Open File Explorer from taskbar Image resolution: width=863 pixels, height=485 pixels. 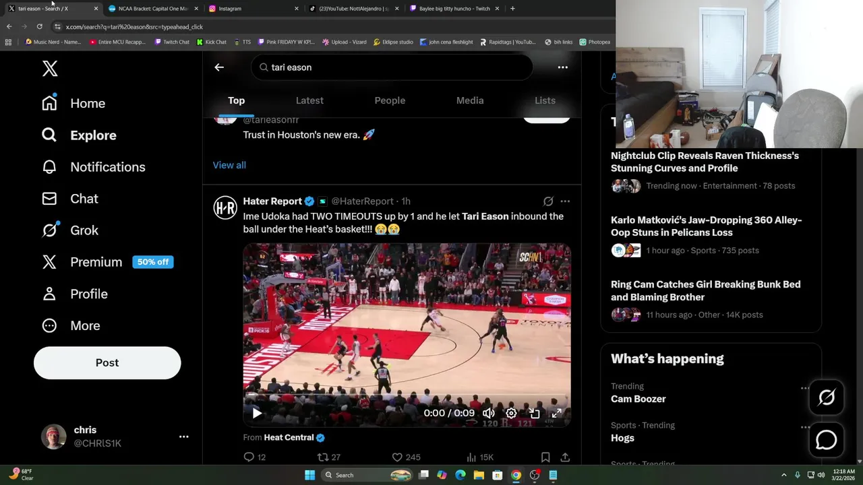[479, 475]
